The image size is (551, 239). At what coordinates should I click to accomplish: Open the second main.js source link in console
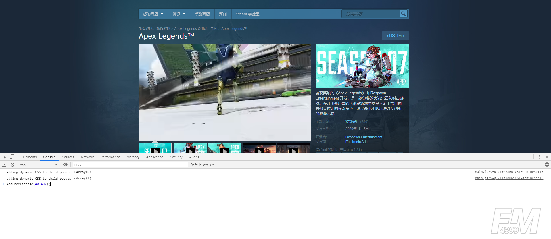(x=509, y=178)
